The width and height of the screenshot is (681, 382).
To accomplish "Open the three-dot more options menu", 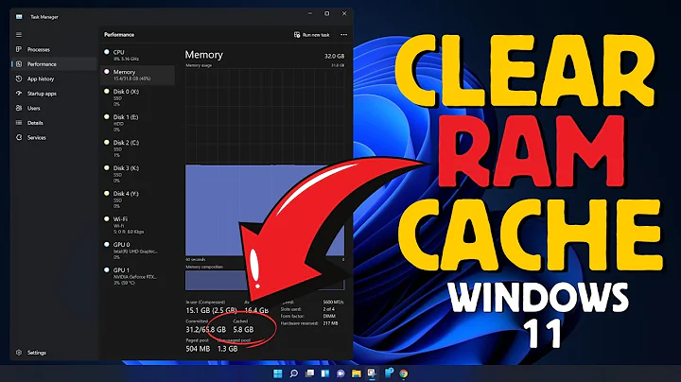I will (x=343, y=35).
